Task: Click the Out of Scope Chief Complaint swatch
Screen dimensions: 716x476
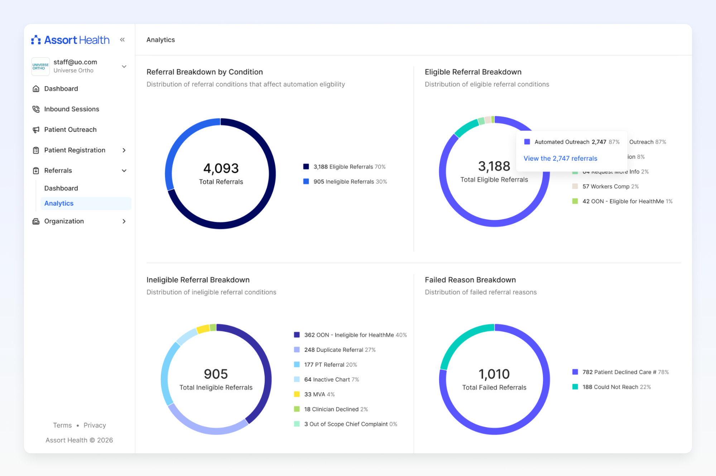Action: tap(297, 424)
